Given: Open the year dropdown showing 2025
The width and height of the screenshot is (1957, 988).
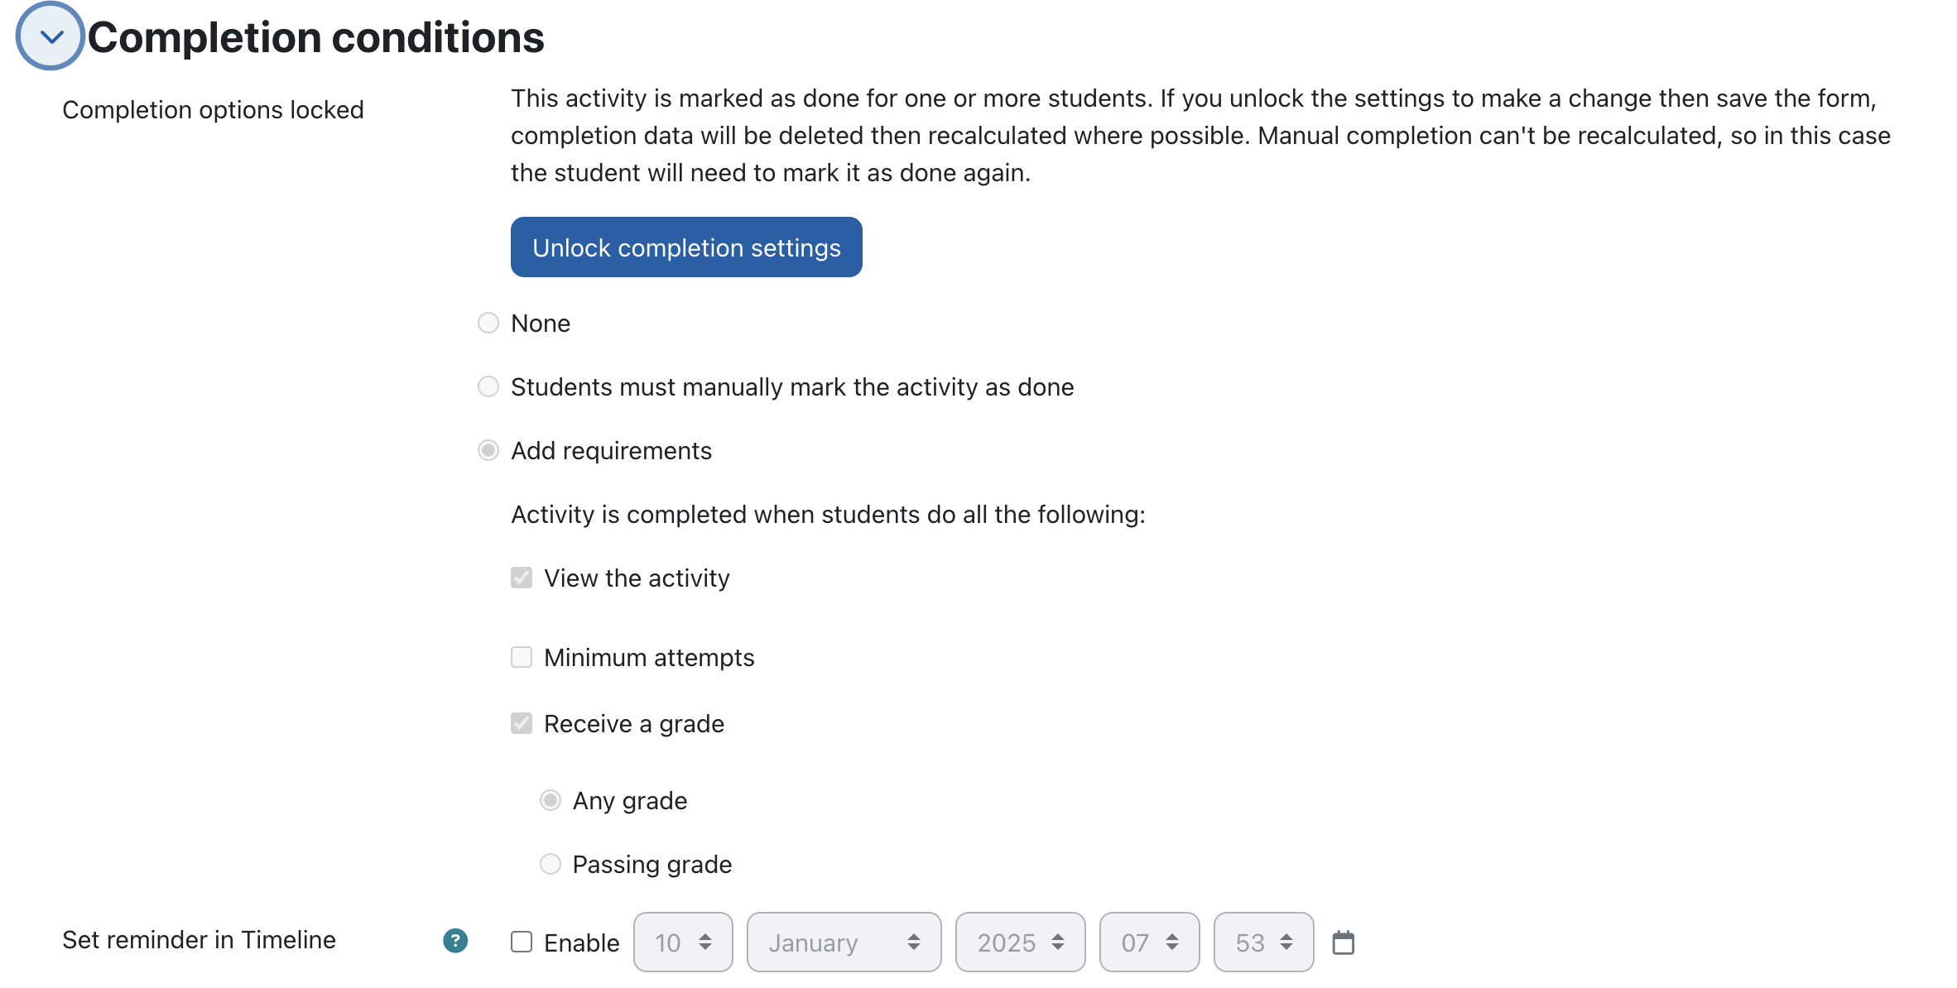Looking at the screenshot, I should point(1020,942).
